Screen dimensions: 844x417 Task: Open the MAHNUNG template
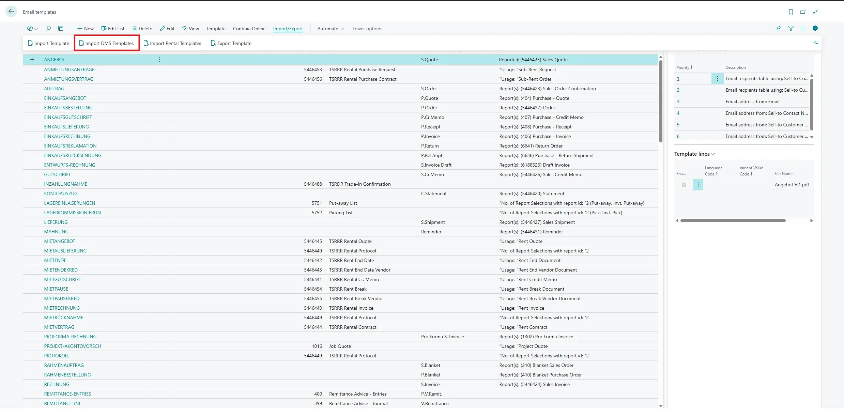(x=56, y=232)
